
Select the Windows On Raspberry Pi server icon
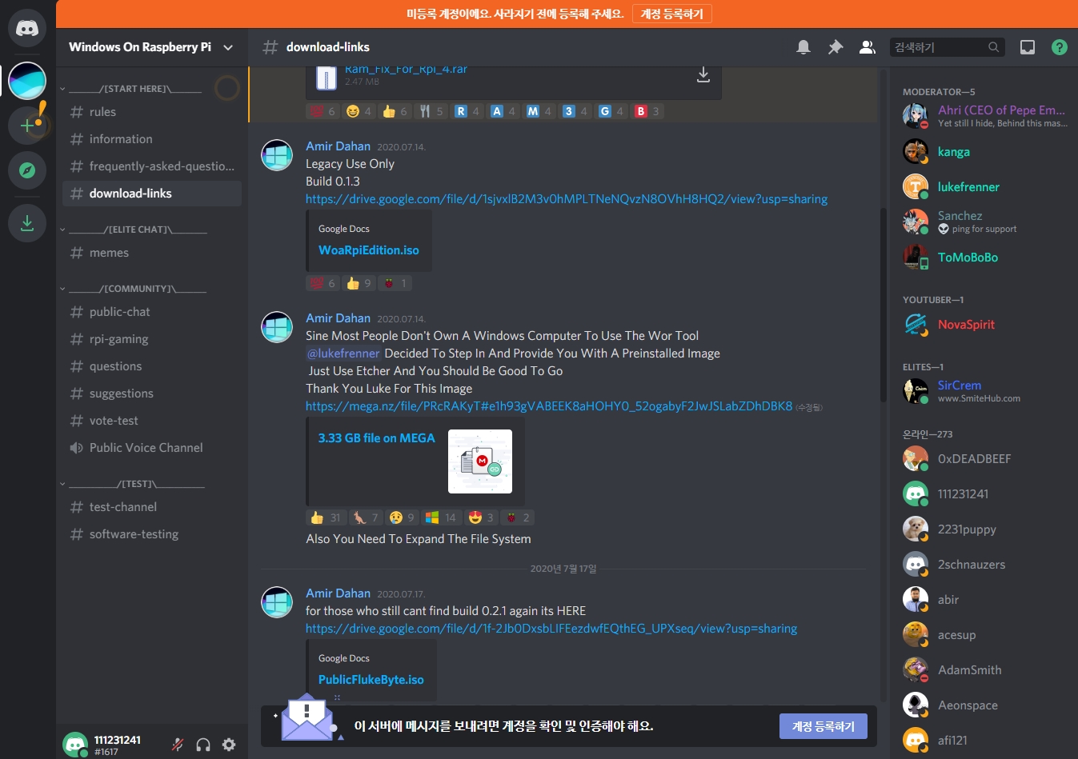(27, 81)
